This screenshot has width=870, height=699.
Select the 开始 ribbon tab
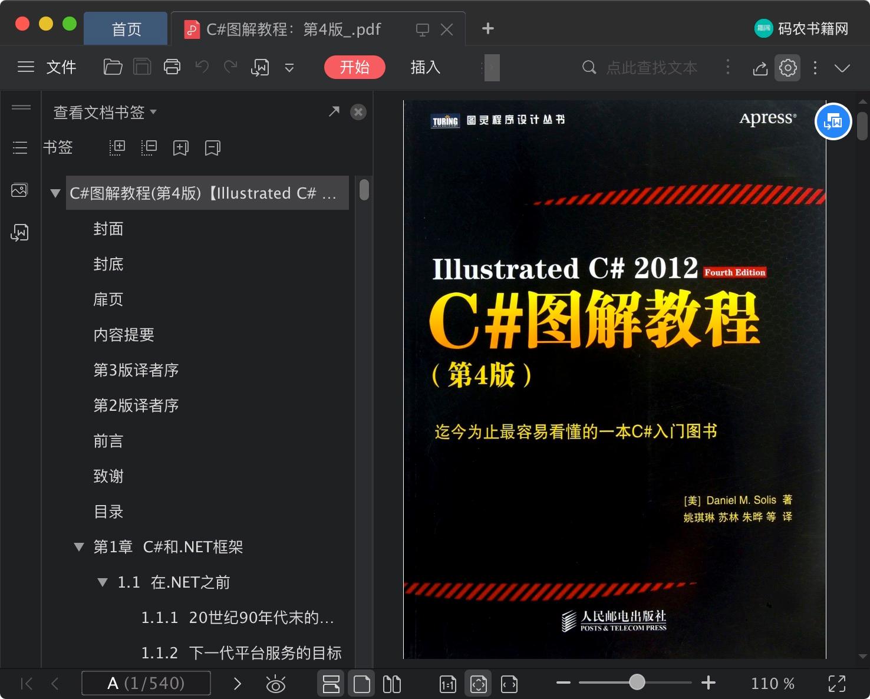click(355, 67)
